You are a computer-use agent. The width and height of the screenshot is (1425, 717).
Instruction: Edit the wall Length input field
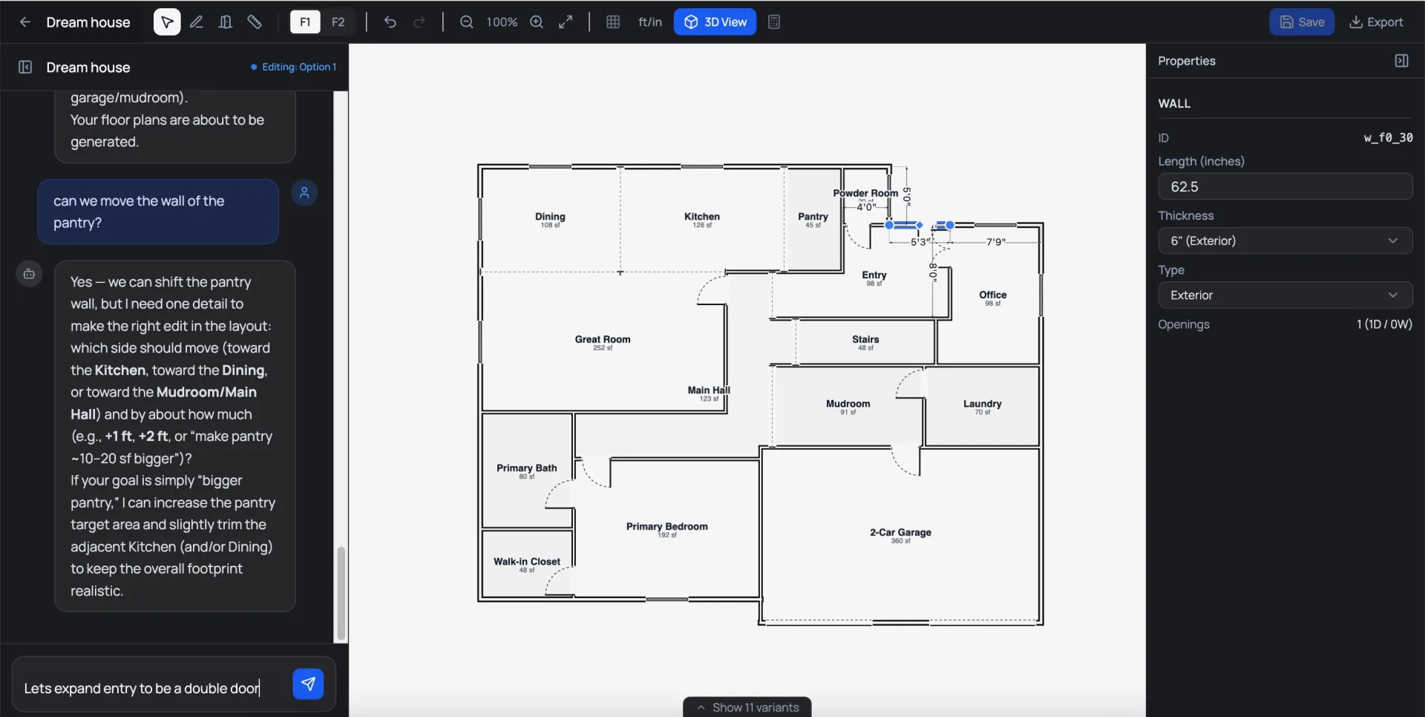pos(1286,186)
